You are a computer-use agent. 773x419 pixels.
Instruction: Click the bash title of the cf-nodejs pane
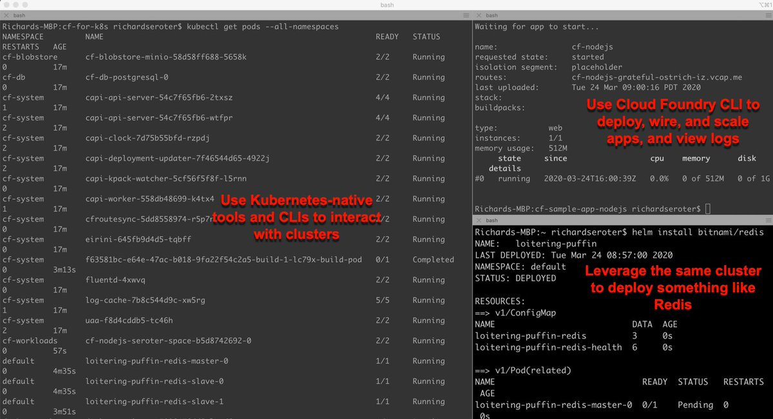492,15
